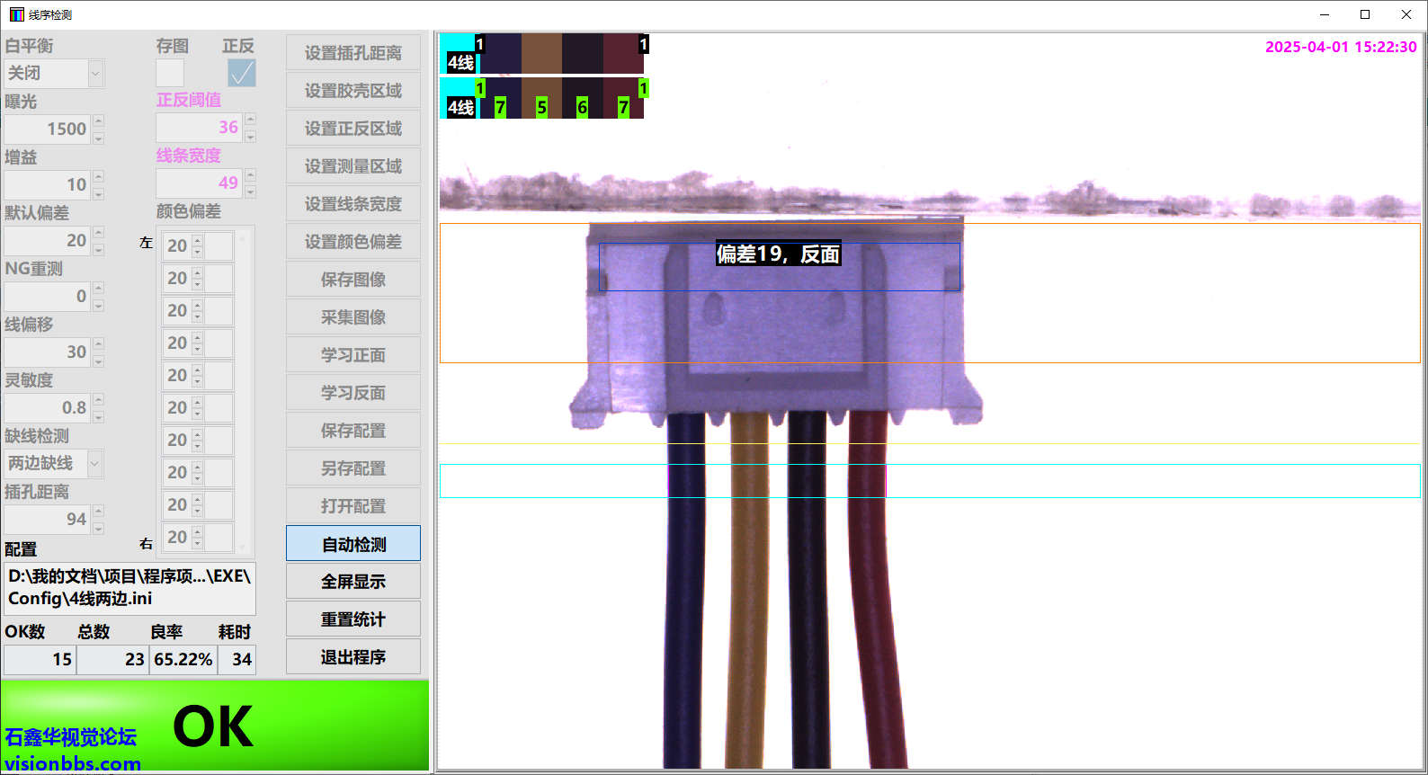Click the config path field showing 4线两边.ini
1428x775 pixels.
point(129,588)
